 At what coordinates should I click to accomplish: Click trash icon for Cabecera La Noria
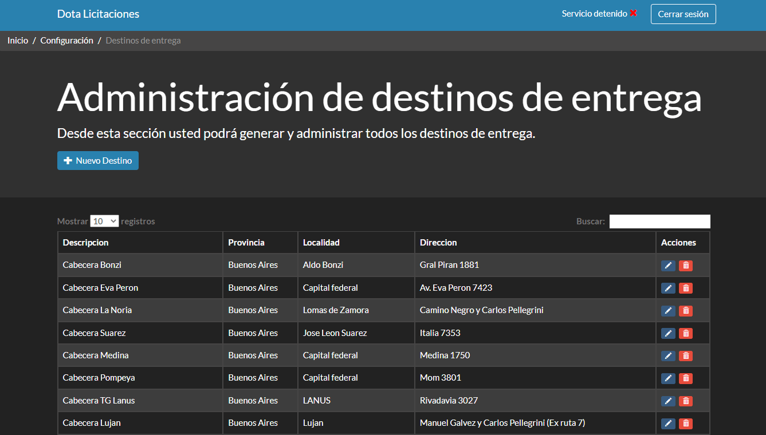click(686, 311)
